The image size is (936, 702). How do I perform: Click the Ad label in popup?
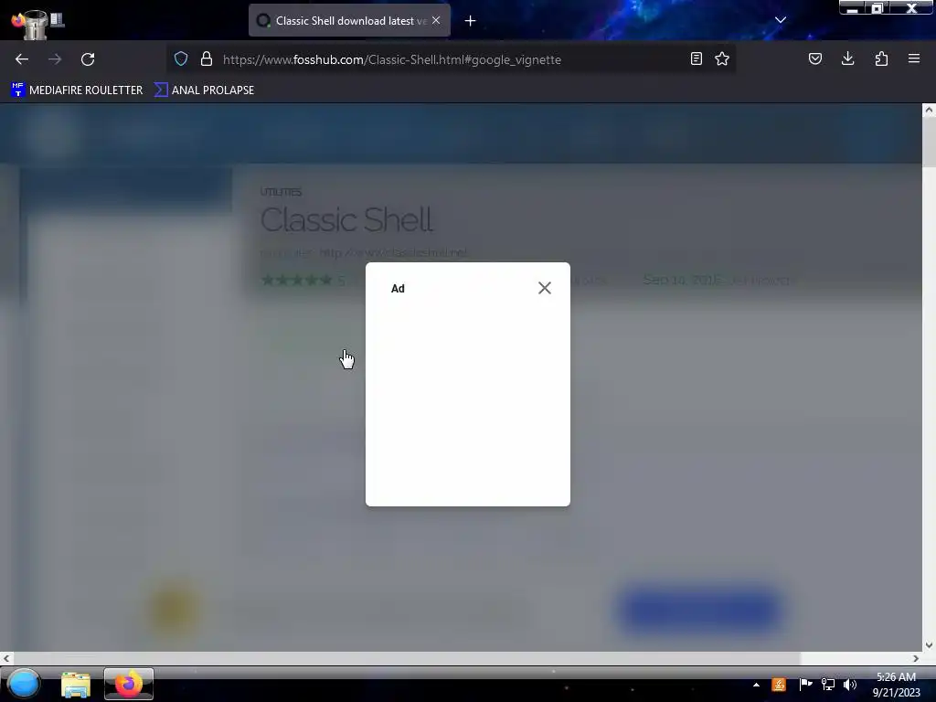(x=398, y=289)
